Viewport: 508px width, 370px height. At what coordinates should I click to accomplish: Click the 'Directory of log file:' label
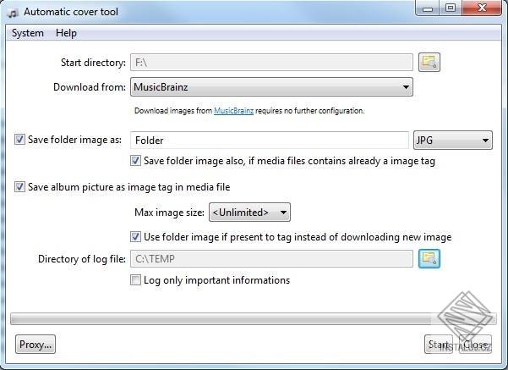(82, 259)
